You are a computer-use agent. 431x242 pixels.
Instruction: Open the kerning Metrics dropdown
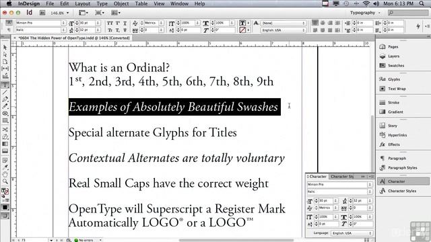[162, 23]
